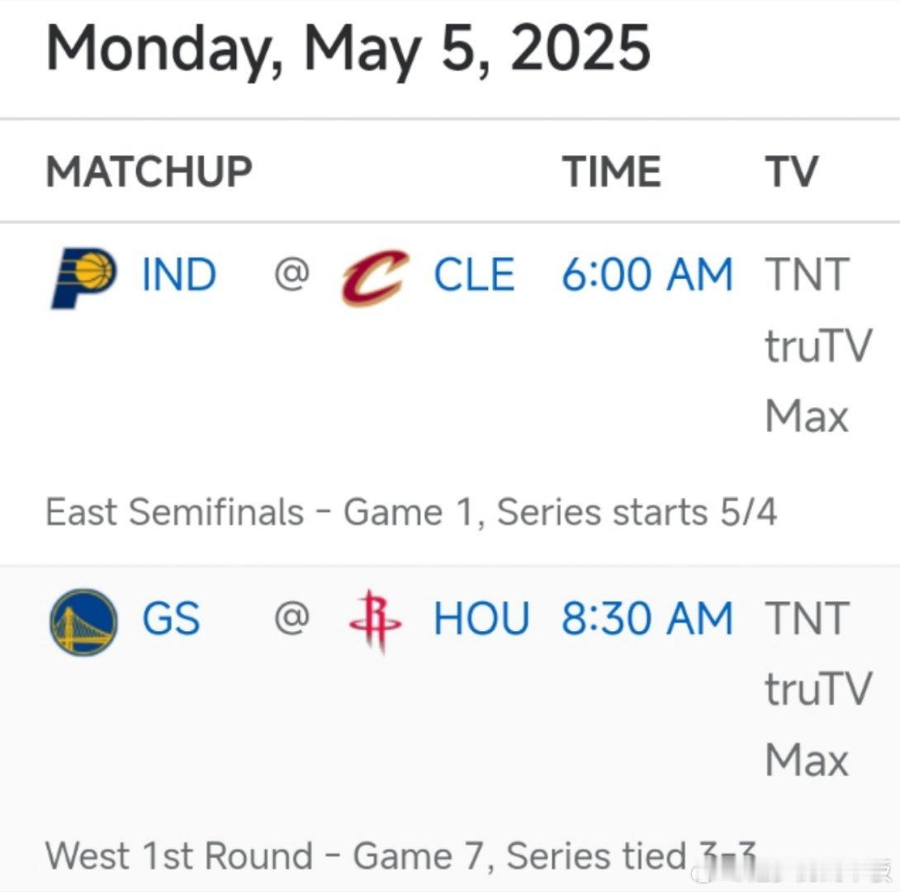
Task: Open the HOU team link
Action: [x=481, y=618]
